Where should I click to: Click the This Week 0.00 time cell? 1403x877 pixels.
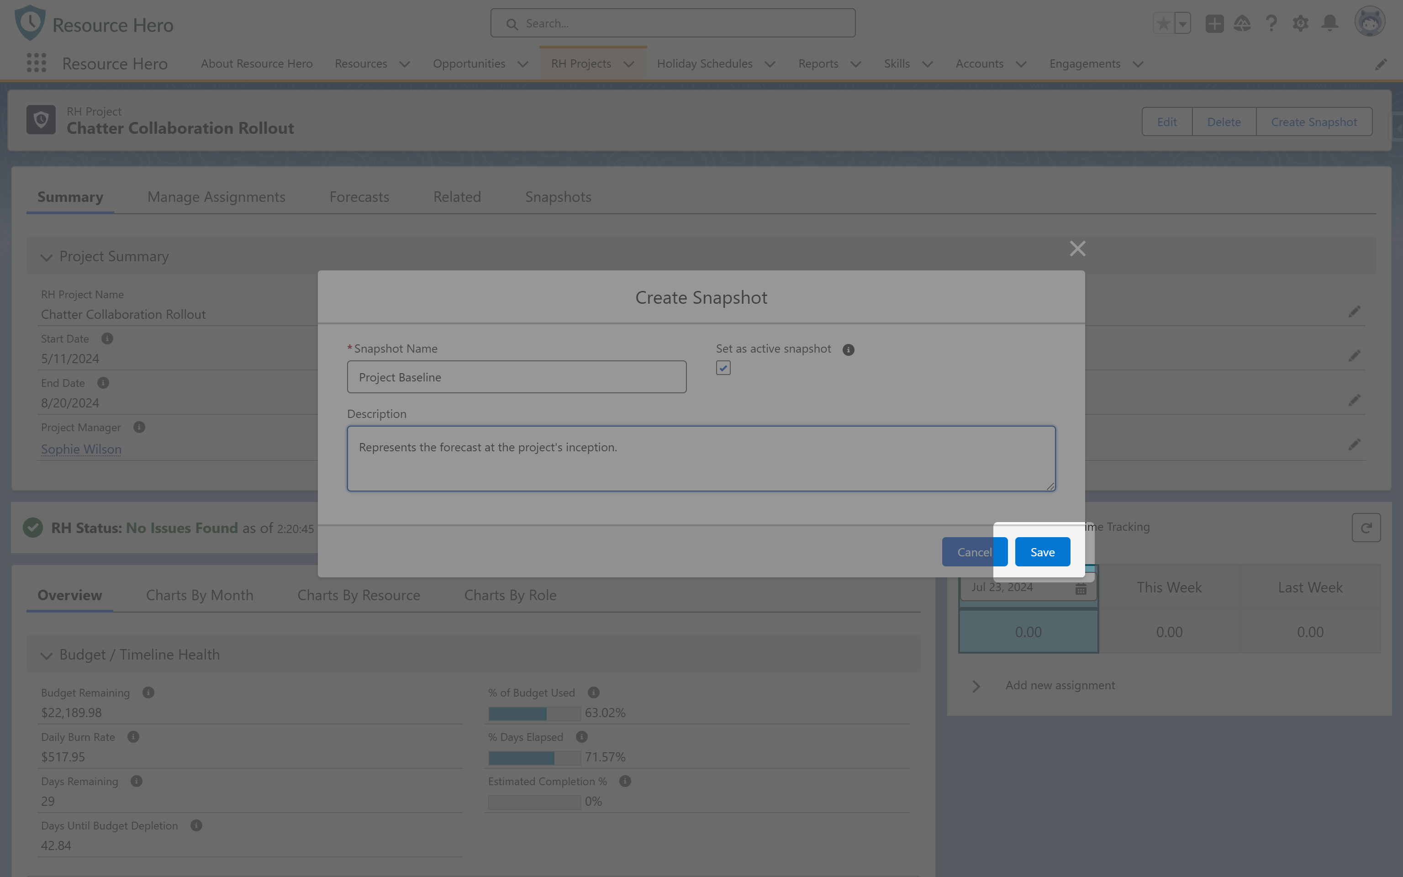pos(1169,632)
